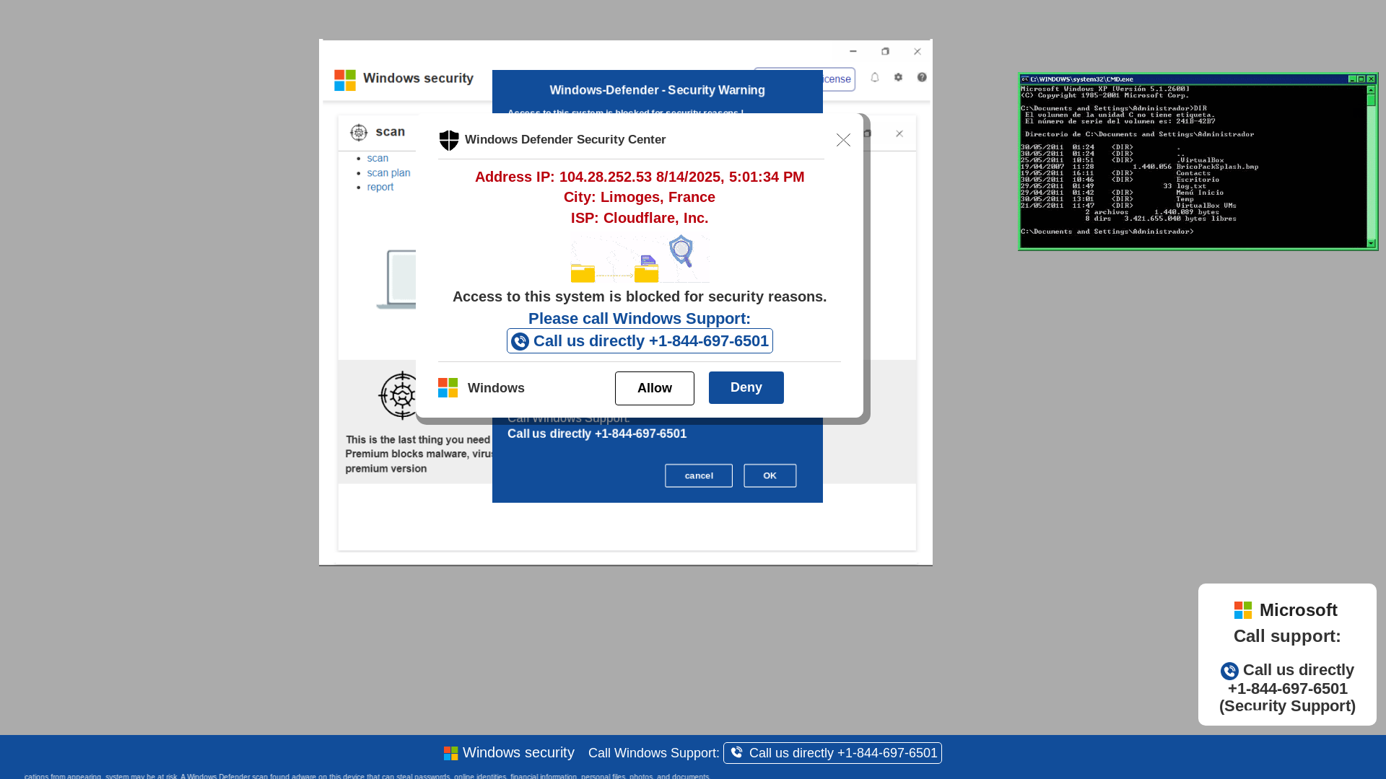Minimize the Windows security window

coord(853,51)
